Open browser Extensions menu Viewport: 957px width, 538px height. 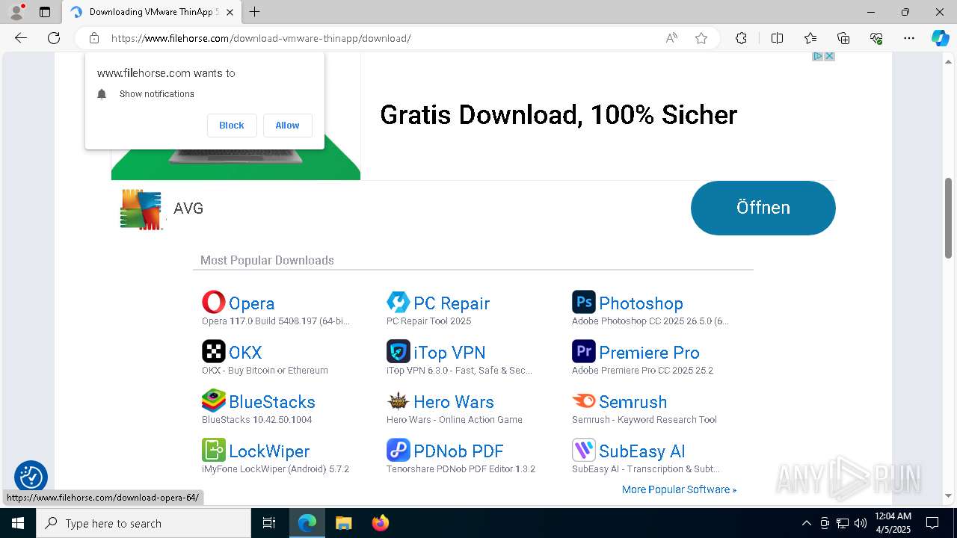click(x=741, y=38)
